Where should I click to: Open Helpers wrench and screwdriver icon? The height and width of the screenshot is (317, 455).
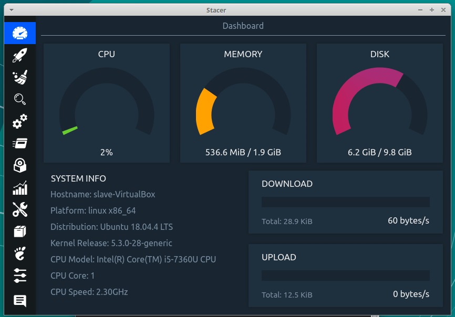click(x=20, y=210)
